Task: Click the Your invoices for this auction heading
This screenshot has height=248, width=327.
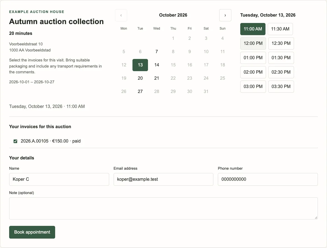Action: (40, 126)
